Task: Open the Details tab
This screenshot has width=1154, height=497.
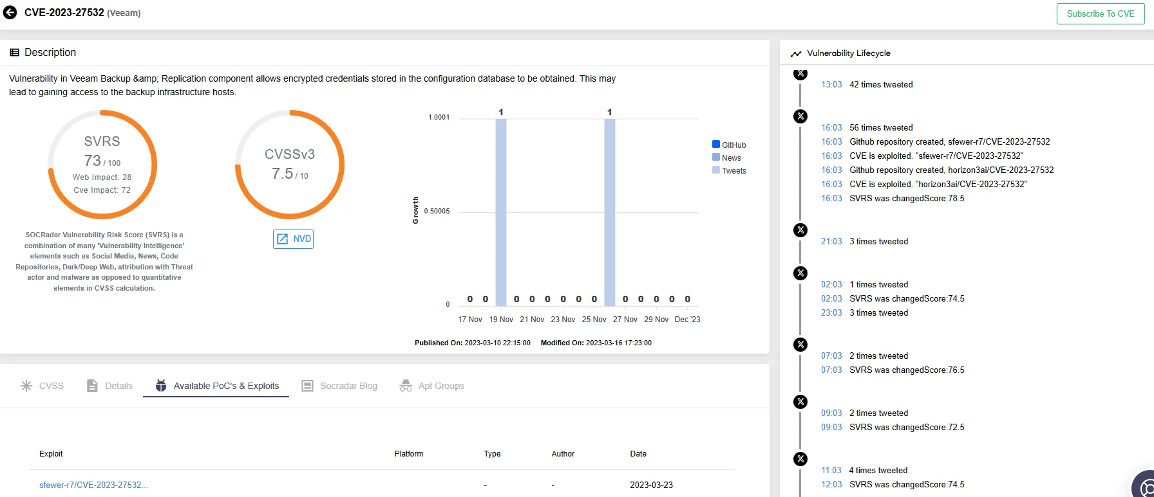Action: click(x=109, y=386)
